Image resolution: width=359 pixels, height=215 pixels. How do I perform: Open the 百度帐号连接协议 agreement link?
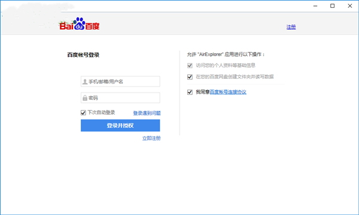[x=228, y=92]
